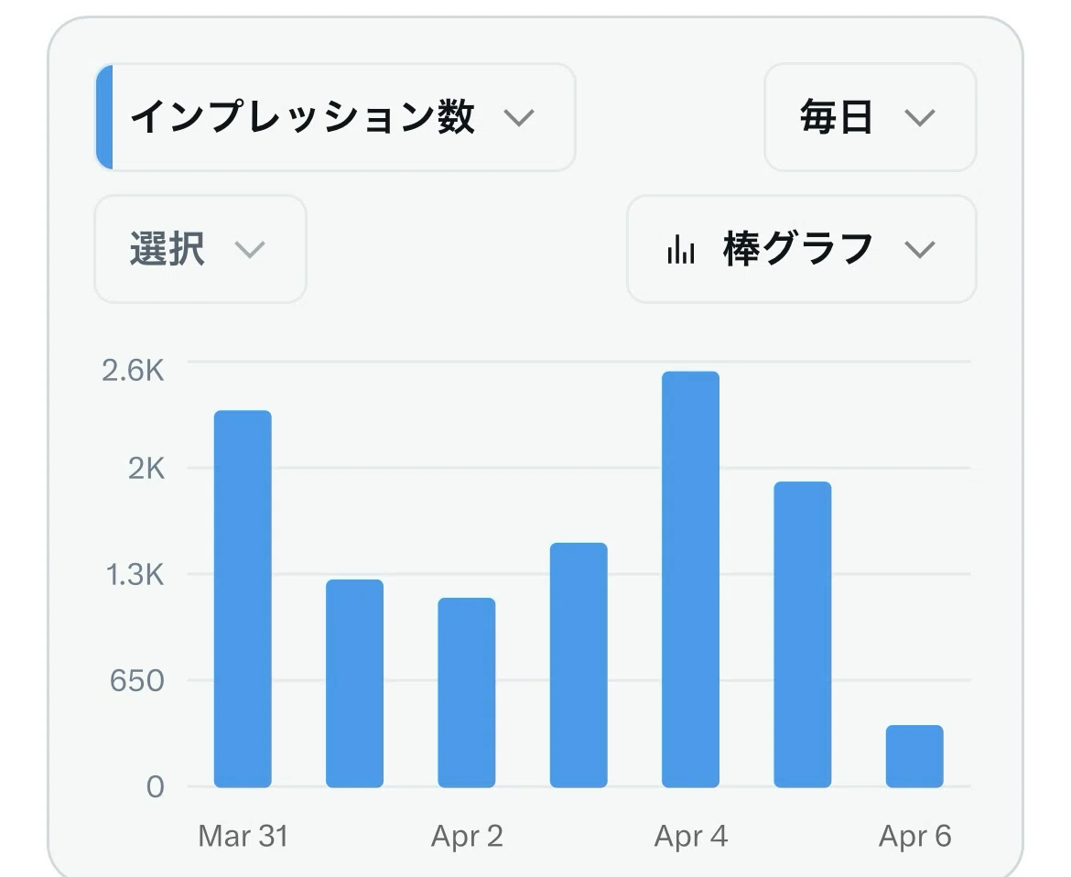Click the 2.6K y-axis label

click(134, 371)
